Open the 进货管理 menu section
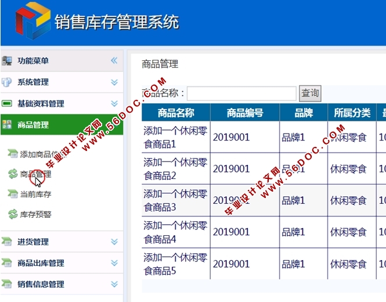 [62, 242]
